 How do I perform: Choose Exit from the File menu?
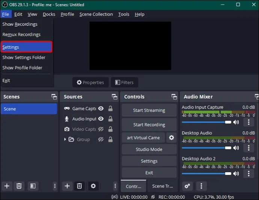click(x=26, y=81)
